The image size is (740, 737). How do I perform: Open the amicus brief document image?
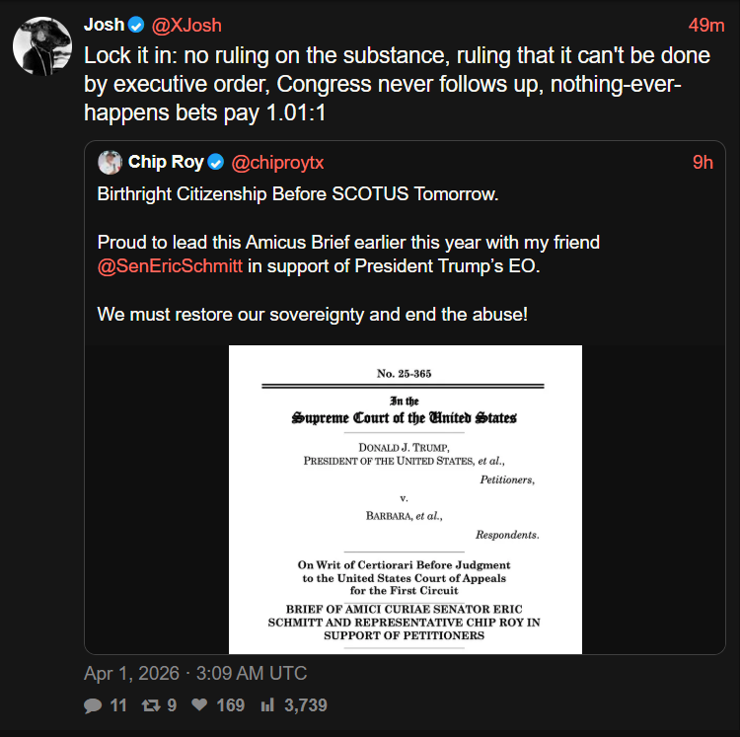405,499
